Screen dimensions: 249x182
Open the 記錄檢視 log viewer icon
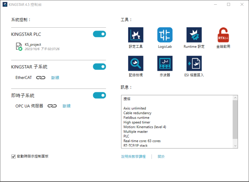136,63
